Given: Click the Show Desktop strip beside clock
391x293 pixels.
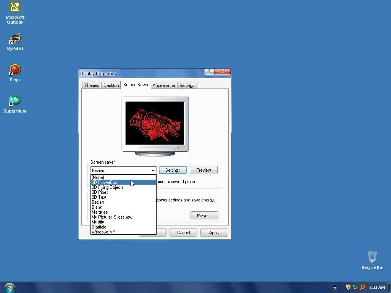Looking at the screenshot, I should (389, 288).
